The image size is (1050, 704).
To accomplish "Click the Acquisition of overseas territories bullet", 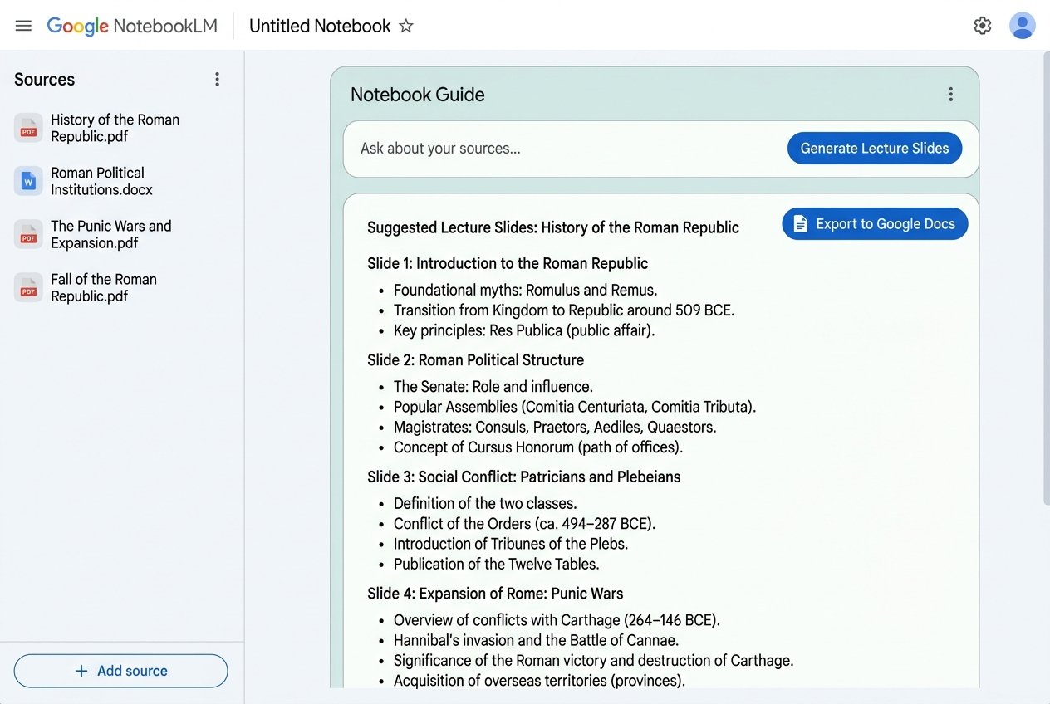I will click(539, 681).
